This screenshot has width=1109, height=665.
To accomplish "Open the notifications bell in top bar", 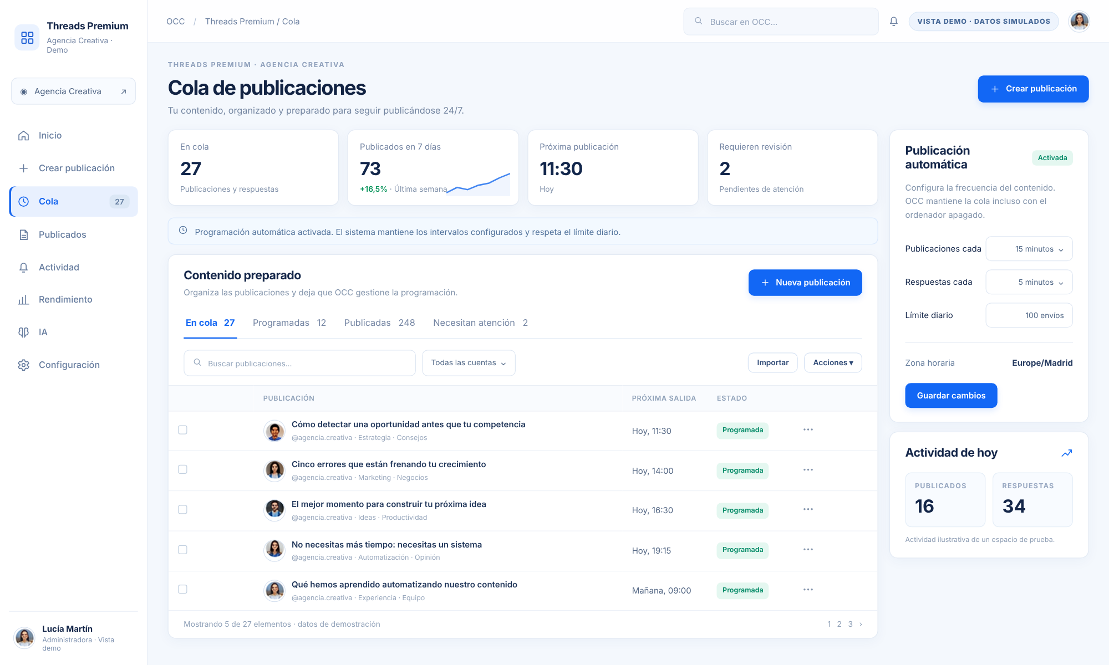I will pyautogui.click(x=894, y=22).
